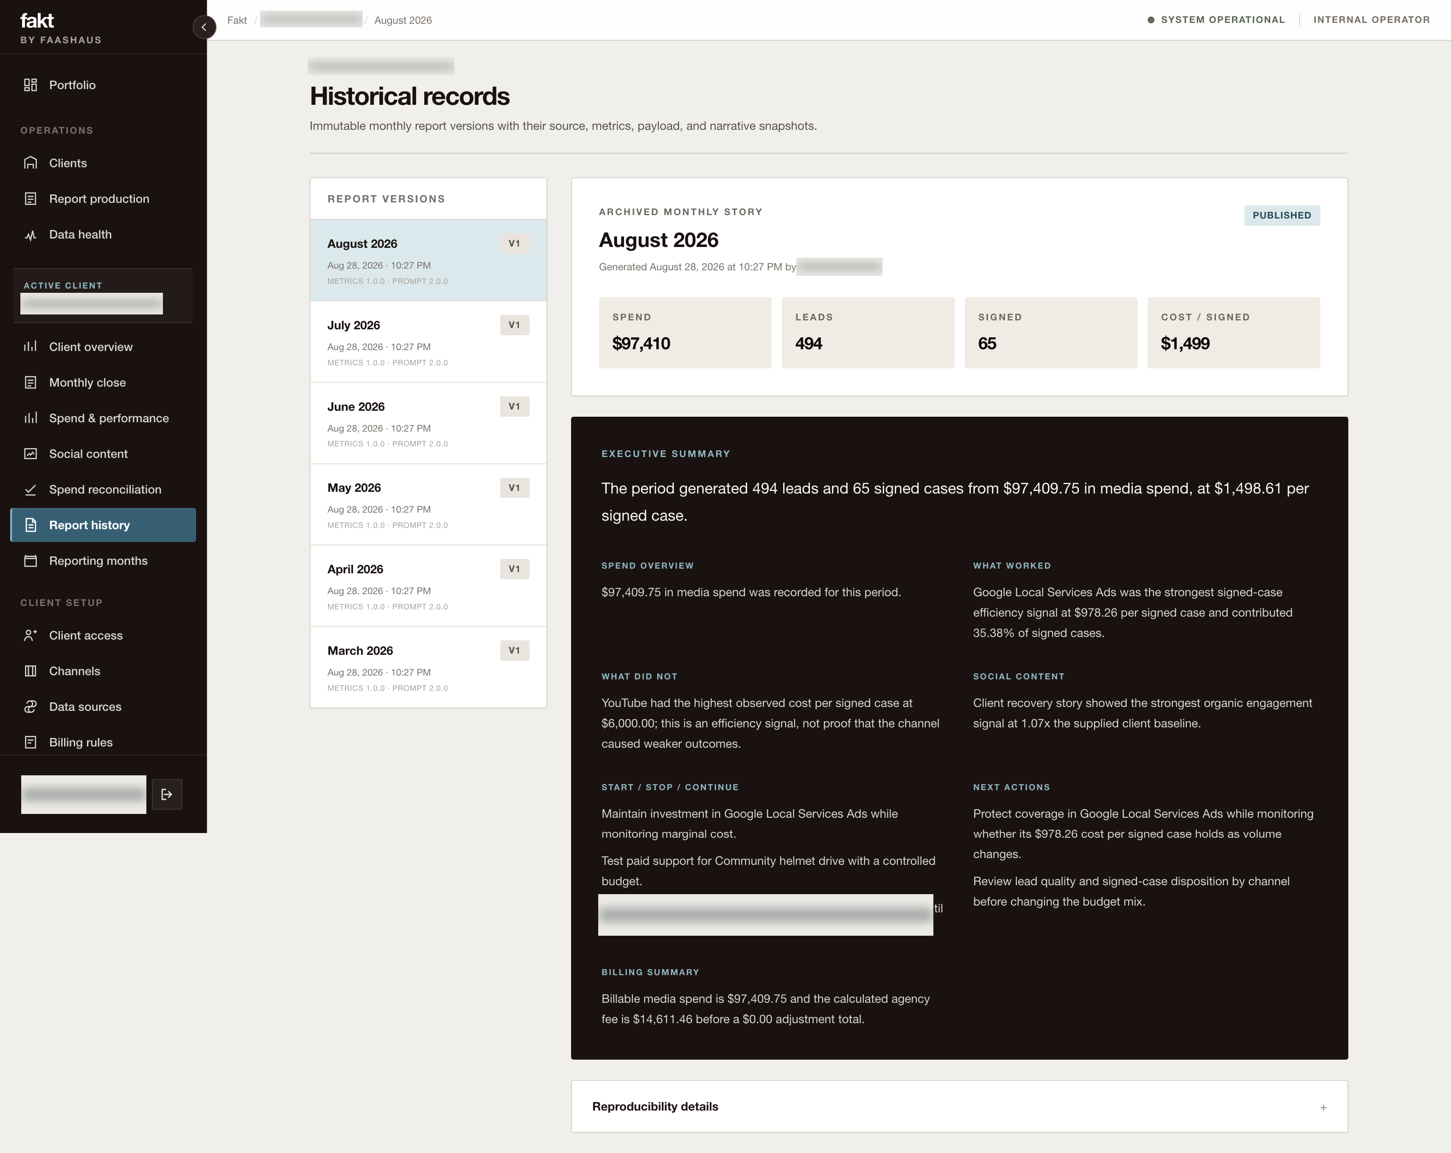Go to Report production
The height and width of the screenshot is (1153, 1451).
coord(103,199)
